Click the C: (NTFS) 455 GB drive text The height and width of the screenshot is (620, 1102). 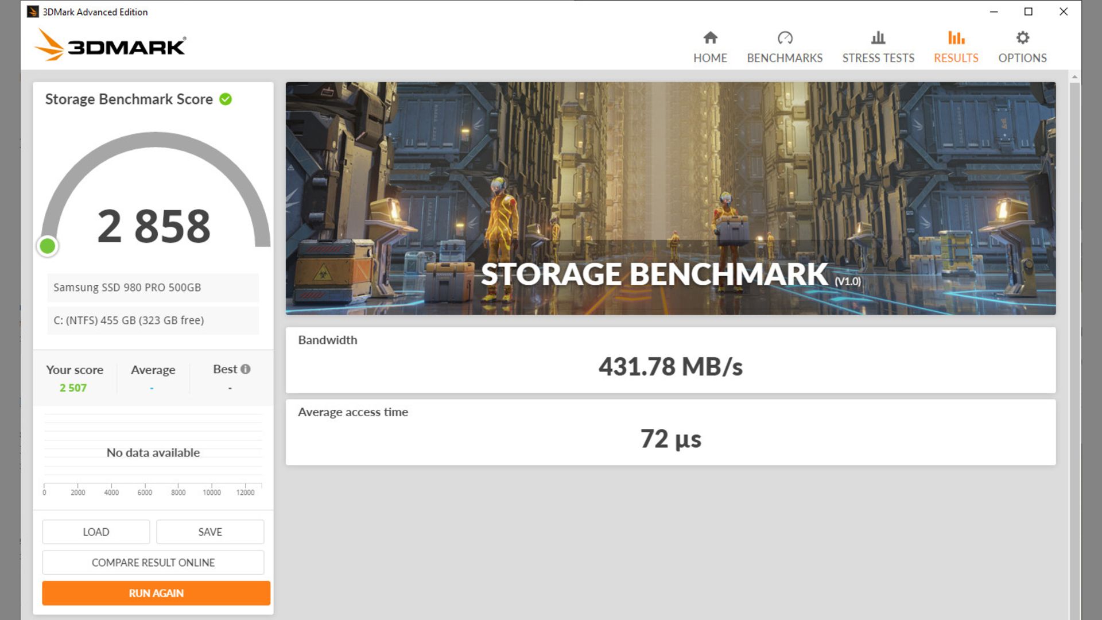pos(129,320)
